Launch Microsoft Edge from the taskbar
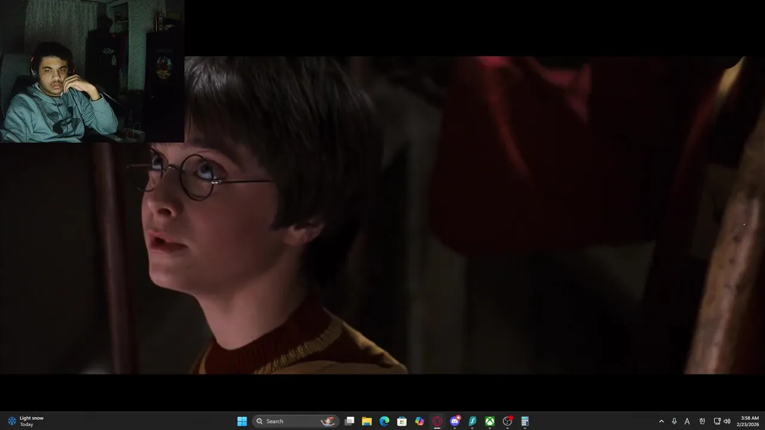 coord(384,421)
